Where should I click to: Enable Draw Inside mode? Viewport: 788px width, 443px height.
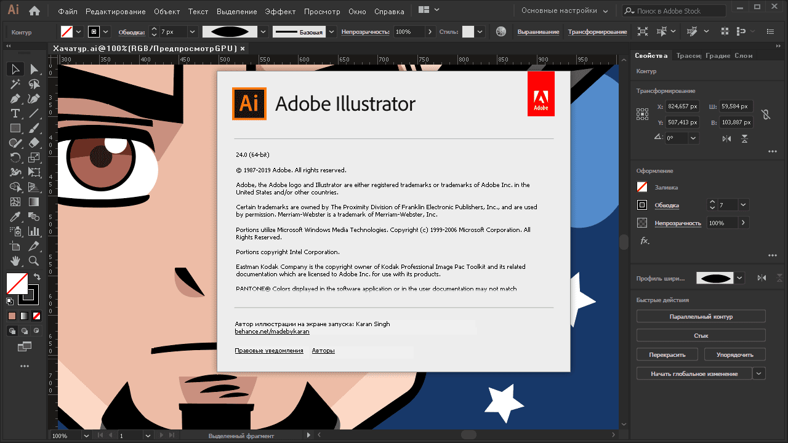click(x=37, y=331)
